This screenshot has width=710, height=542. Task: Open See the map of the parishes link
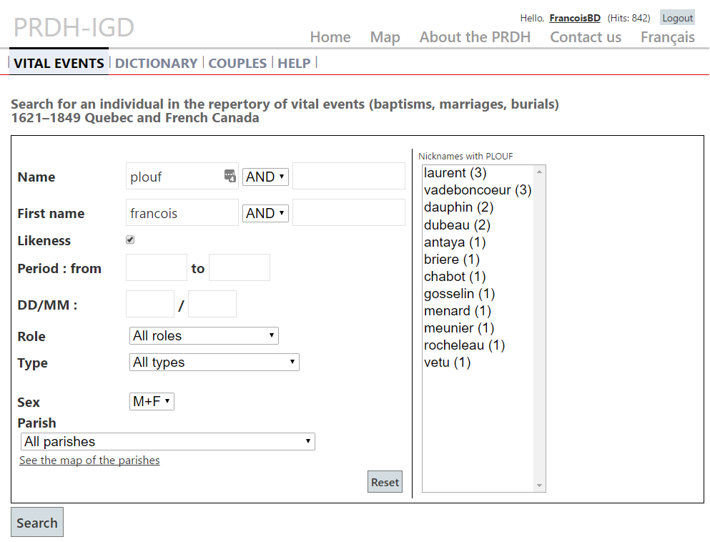tap(89, 460)
